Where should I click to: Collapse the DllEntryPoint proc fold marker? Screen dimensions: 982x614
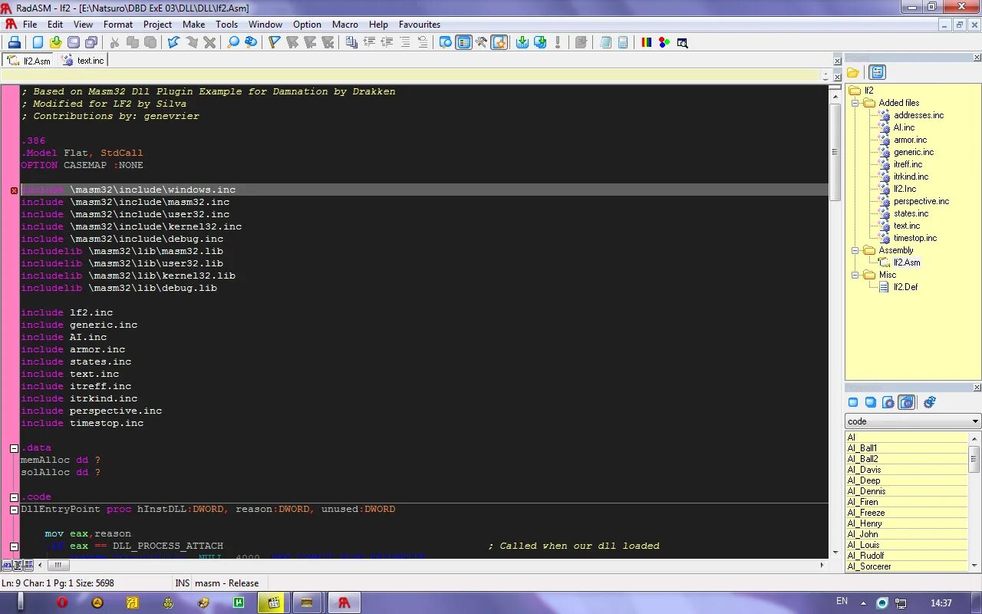coord(14,510)
